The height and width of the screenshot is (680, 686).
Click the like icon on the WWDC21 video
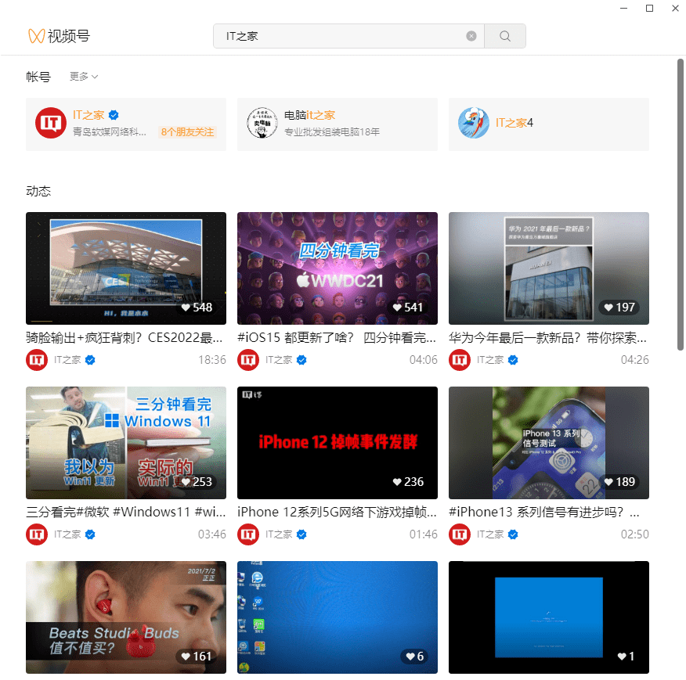click(396, 308)
